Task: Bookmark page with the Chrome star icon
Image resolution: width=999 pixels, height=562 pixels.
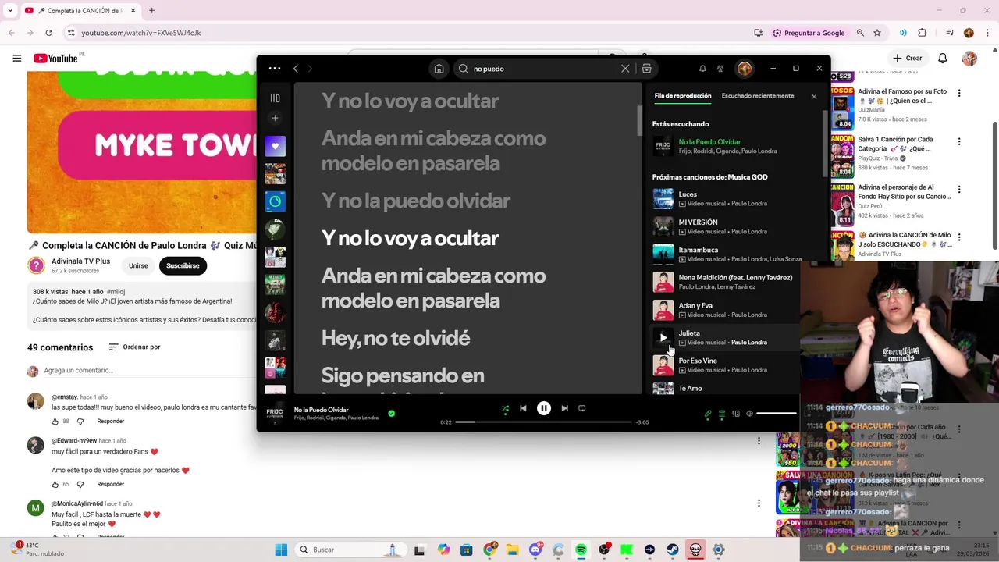Action: pos(877,33)
